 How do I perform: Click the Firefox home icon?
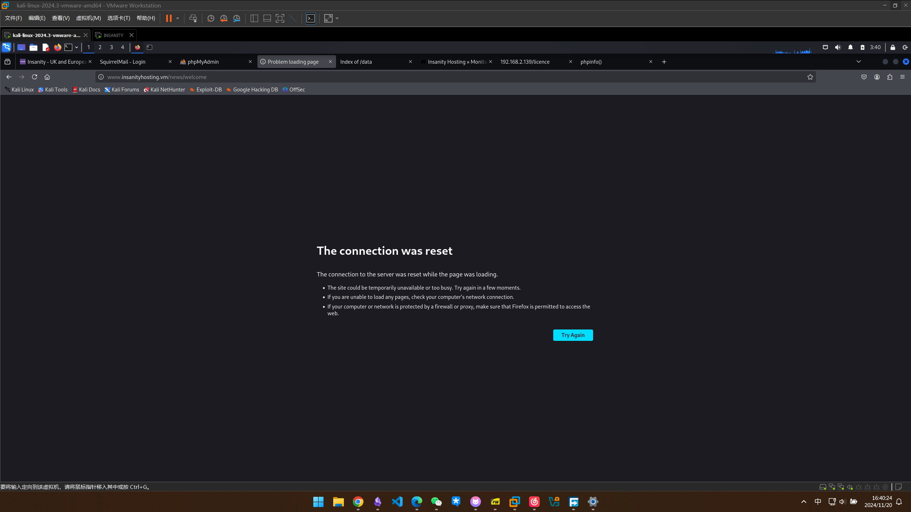(47, 77)
